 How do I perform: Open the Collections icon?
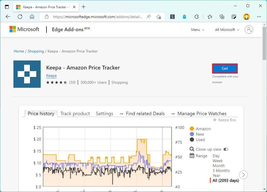click(x=222, y=17)
